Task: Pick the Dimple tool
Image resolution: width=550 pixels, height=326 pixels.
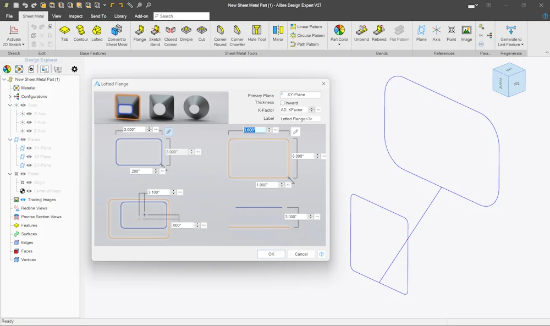Action: click(186, 34)
